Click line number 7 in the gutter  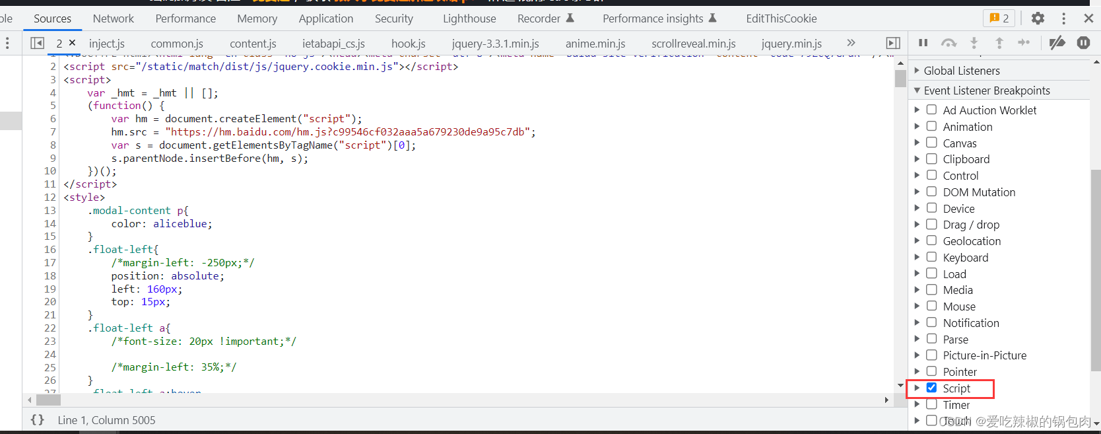[53, 131]
